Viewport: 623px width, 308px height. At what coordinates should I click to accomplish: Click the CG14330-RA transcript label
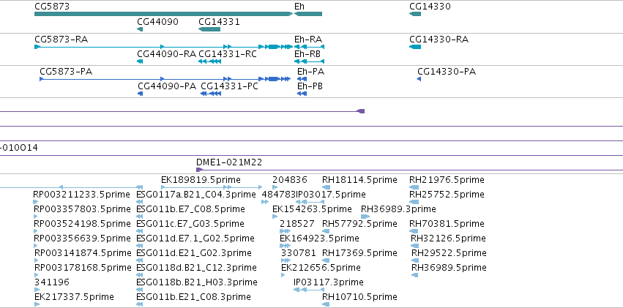pos(439,40)
